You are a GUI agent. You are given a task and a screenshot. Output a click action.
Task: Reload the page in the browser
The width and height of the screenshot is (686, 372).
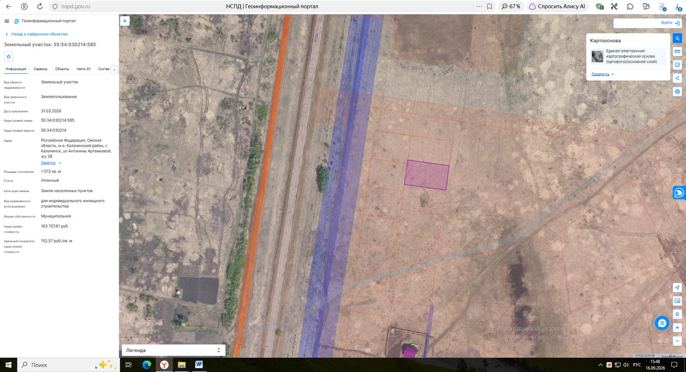[40, 6]
